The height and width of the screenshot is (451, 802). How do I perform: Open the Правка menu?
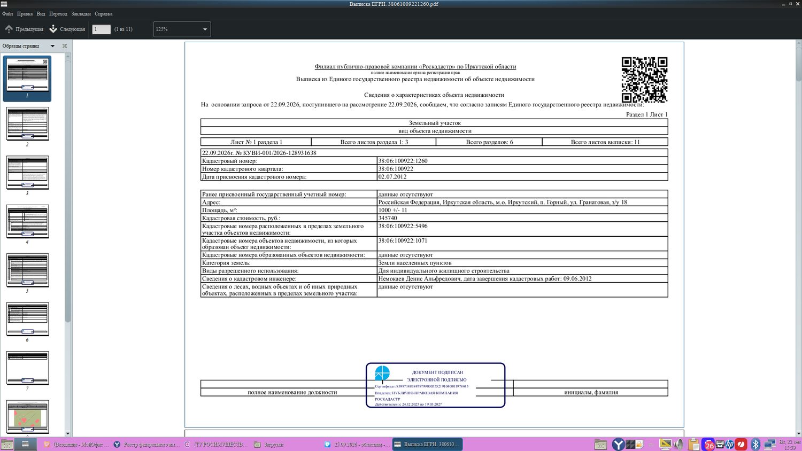pos(25,13)
